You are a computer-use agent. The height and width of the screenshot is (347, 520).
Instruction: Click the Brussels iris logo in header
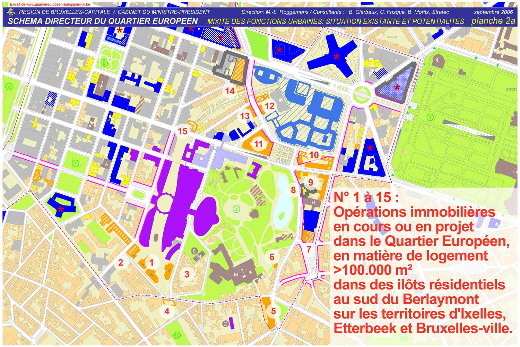click(x=11, y=12)
